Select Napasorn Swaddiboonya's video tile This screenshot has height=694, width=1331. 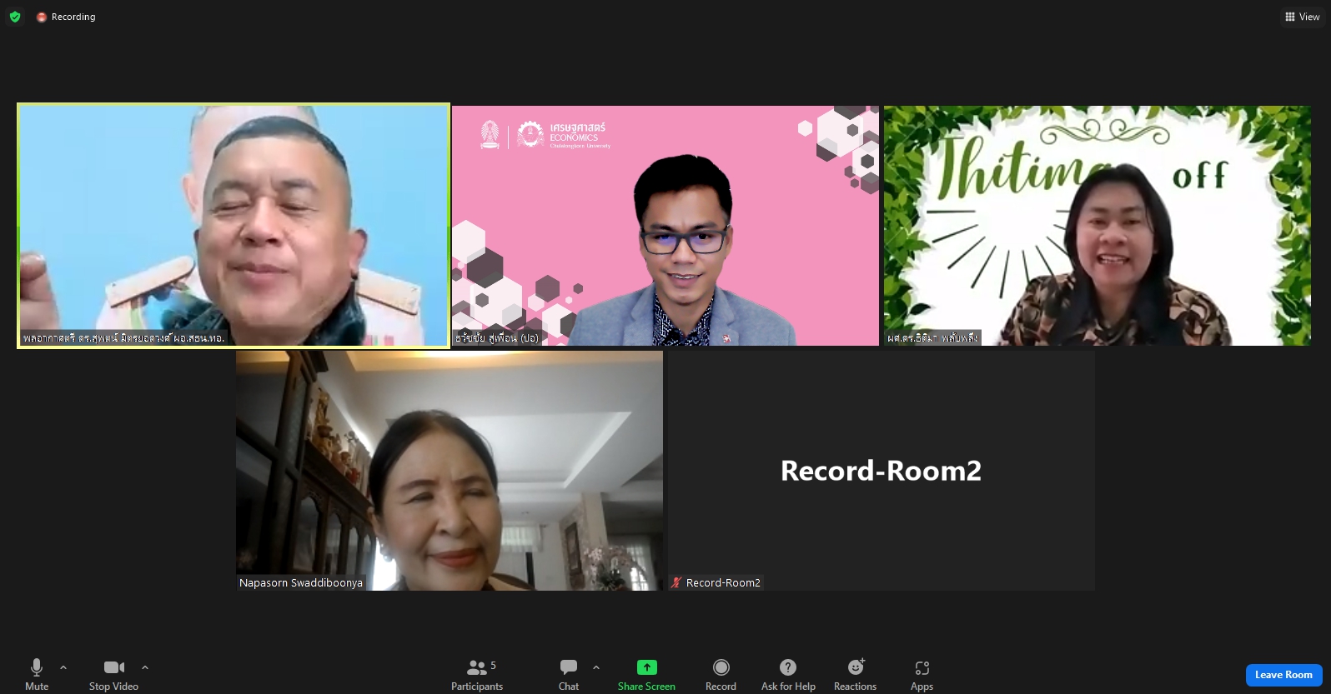pyautogui.click(x=450, y=471)
